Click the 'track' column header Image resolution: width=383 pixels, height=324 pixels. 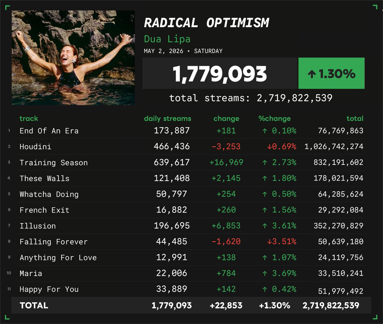[29, 119]
